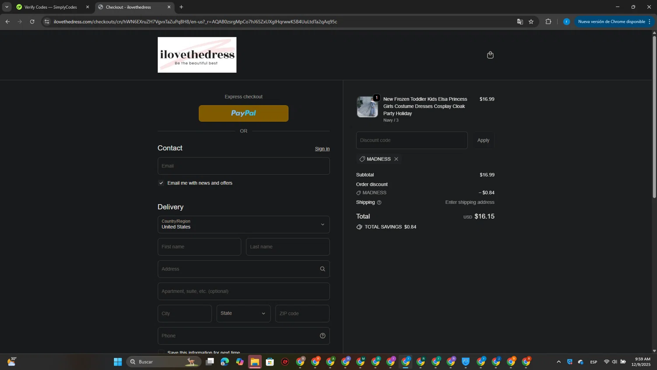Viewport: 657px width, 370px height.
Task: Click the Discount code input field
Action: (412, 140)
